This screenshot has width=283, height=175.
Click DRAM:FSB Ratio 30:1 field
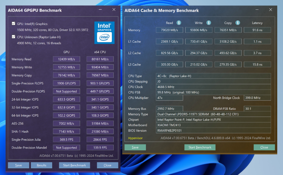pos(257,109)
